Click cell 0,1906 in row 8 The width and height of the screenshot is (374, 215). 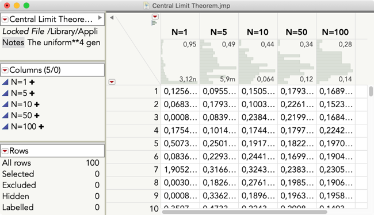point(336,183)
